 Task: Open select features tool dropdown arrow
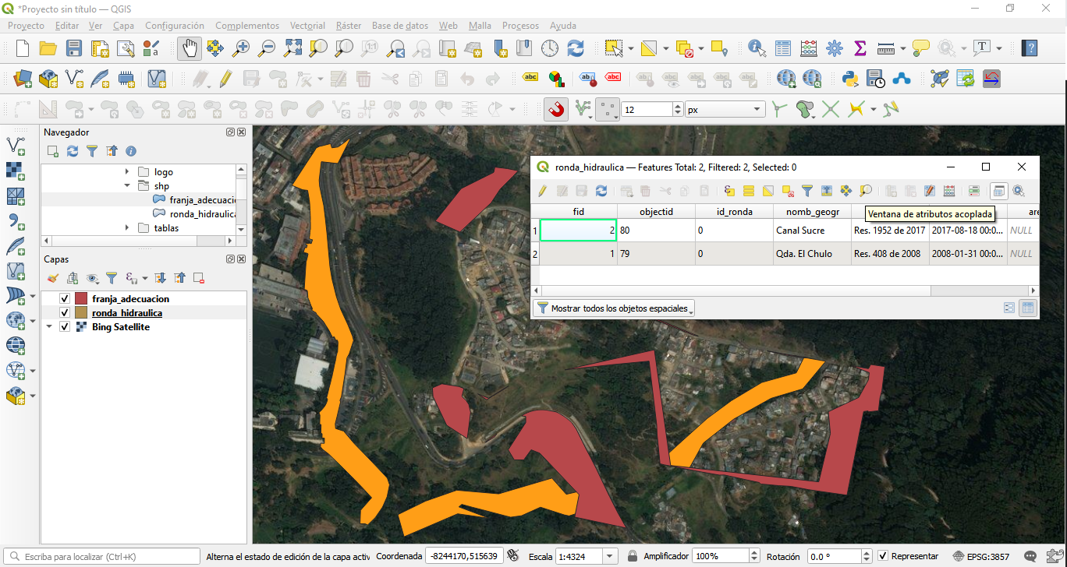(x=630, y=48)
